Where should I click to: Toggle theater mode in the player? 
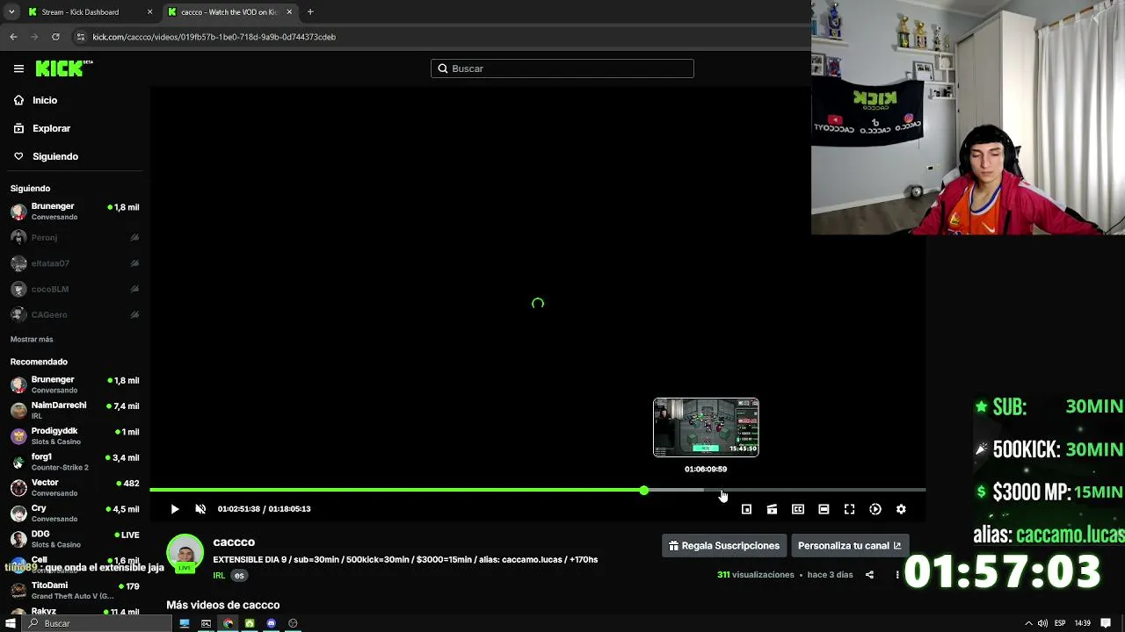(824, 509)
